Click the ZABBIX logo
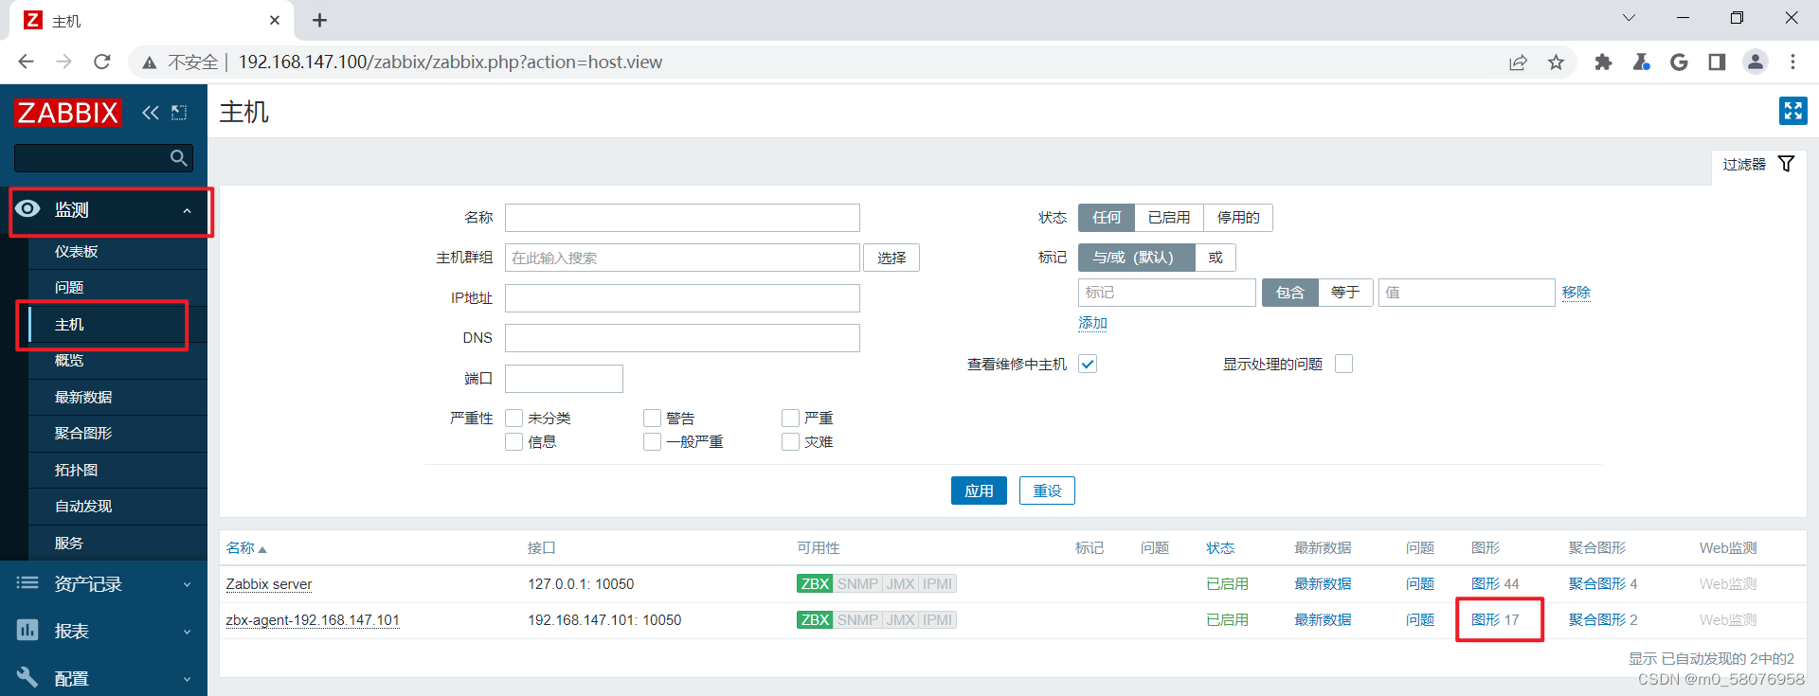1819x696 pixels. pyautogui.click(x=67, y=113)
